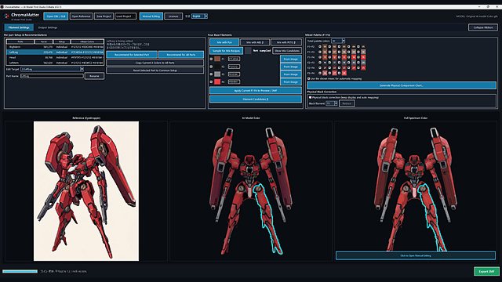Click the F4 hex color input field

coord(234,81)
